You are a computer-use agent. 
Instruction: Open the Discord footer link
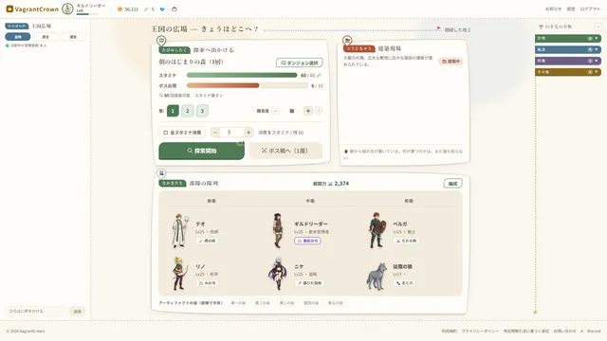594,332
